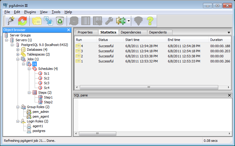Screen dimensions: 235x146
Task: Click the Create new object icon
Action: (x=48, y=21)
